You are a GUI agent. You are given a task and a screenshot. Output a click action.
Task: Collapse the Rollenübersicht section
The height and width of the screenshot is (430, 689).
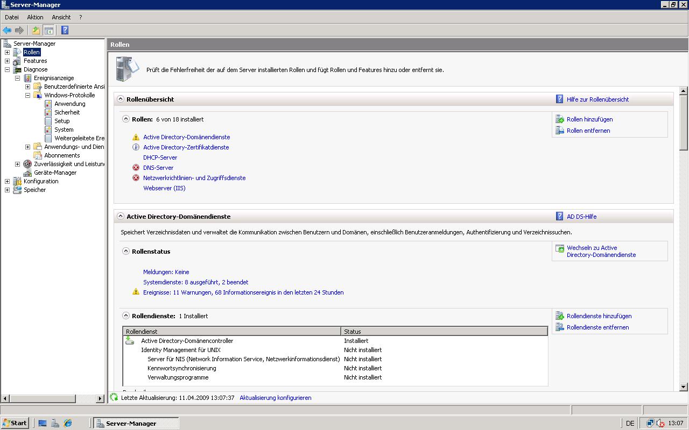121,99
